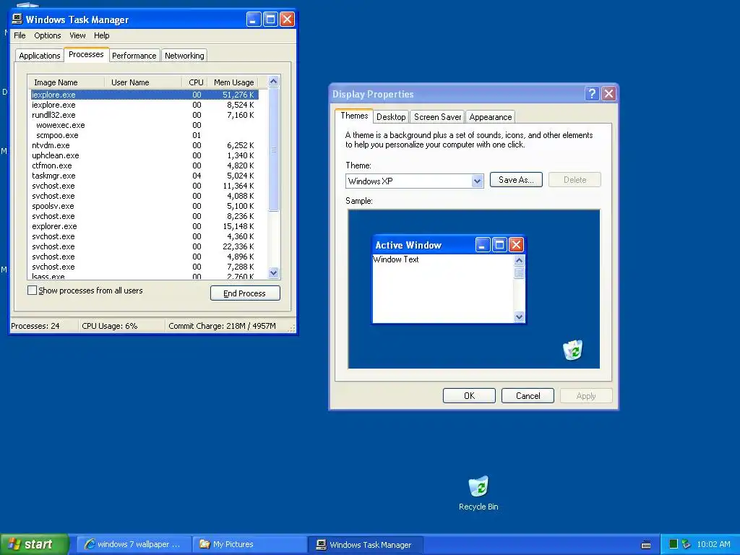The height and width of the screenshot is (555, 740).
Task: Click the Windows Task Manager taskbar button
Action: click(365, 545)
